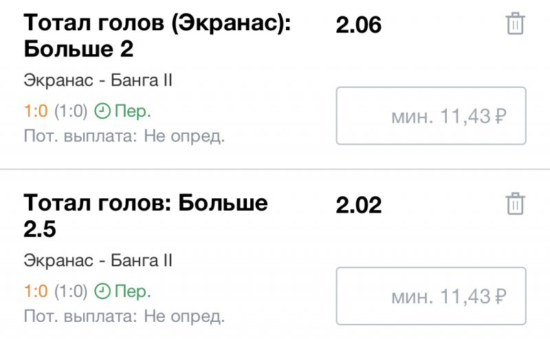The height and width of the screenshot is (339, 550).
Task: Click gray (1:0) period score in the 2.06 bet
Action: pos(71,111)
